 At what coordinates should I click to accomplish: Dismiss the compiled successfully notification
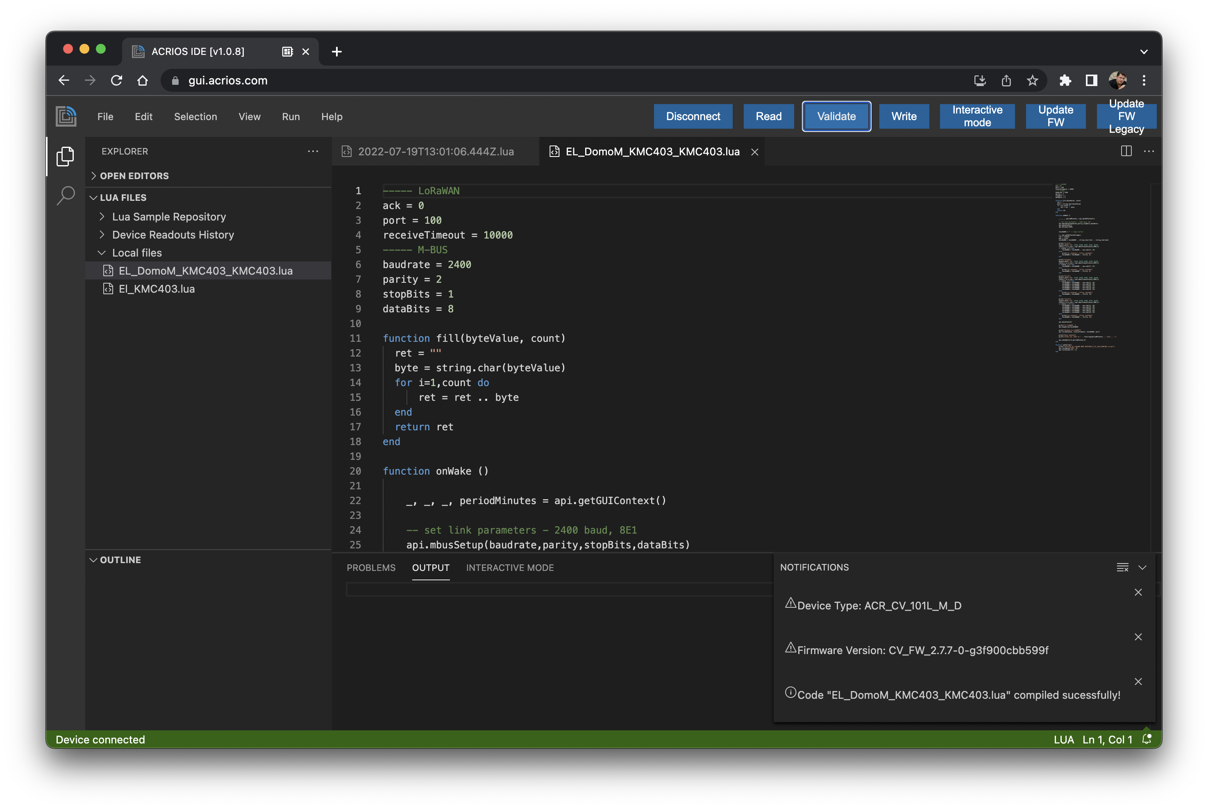pyautogui.click(x=1138, y=681)
